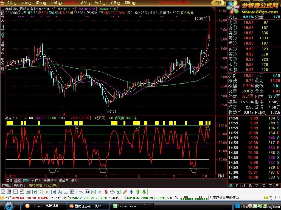The height and width of the screenshot is (210, 281).
Task: Click the red dollar sign icon
Action: pyautogui.click(x=106, y=192)
